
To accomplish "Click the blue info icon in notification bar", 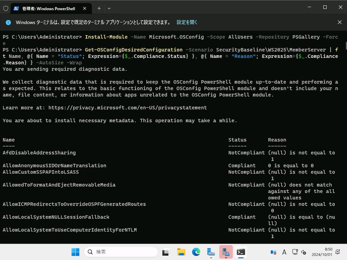I will tap(8, 22).
